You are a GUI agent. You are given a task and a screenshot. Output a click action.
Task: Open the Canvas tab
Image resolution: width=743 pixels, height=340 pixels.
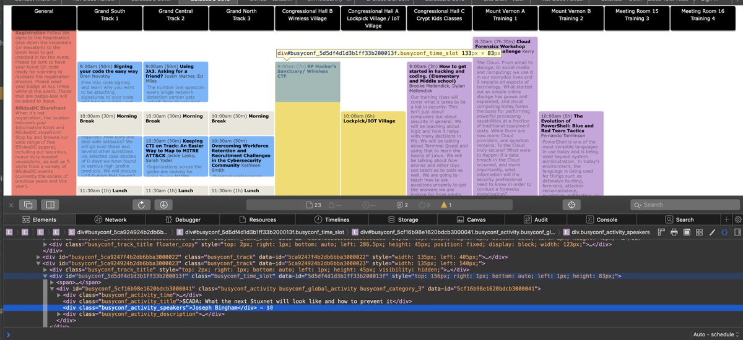pyautogui.click(x=470, y=219)
